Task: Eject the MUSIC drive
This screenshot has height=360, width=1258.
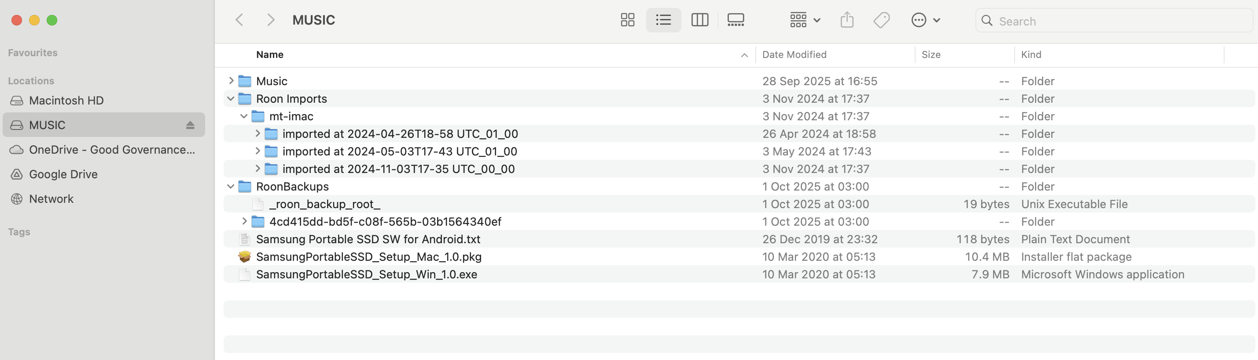Action: pos(190,125)
